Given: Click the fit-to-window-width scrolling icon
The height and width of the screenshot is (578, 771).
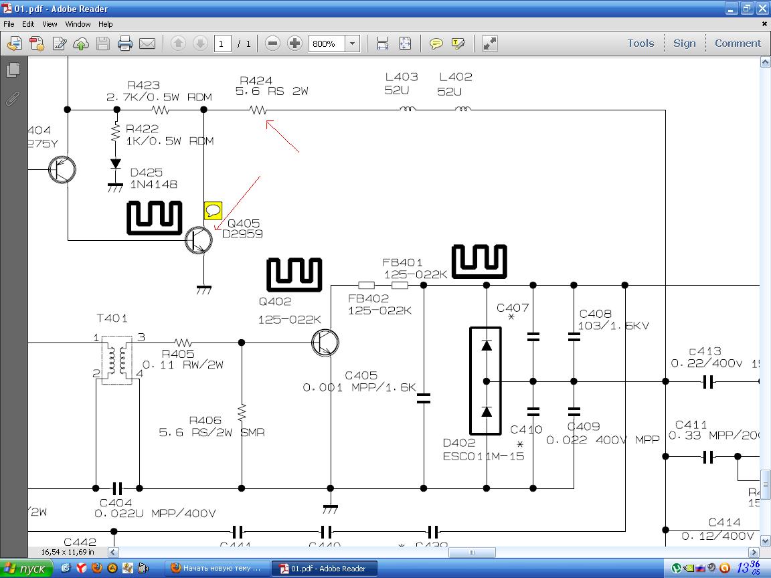Looking at the screenshot, I should (383, 43).
